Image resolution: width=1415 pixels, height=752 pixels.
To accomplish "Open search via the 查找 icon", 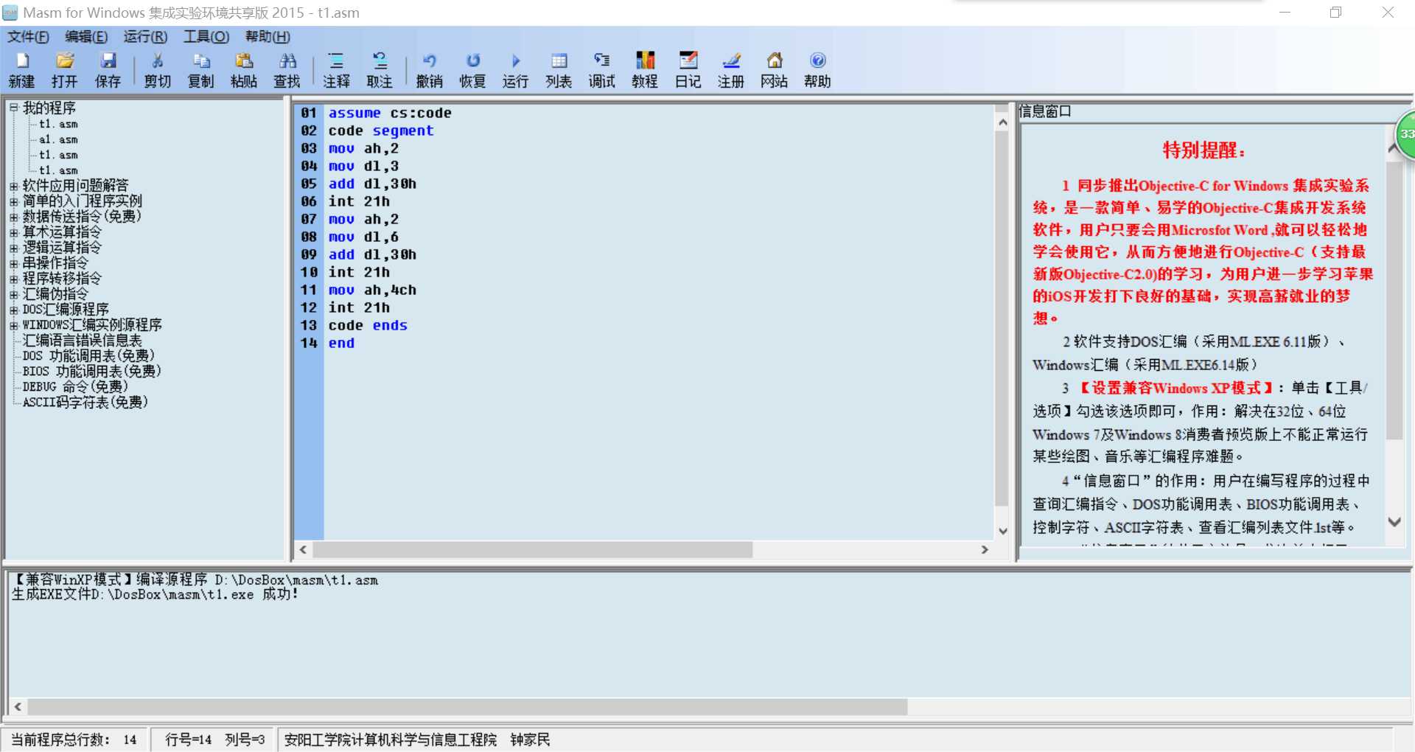I will [x=287, y=70].
